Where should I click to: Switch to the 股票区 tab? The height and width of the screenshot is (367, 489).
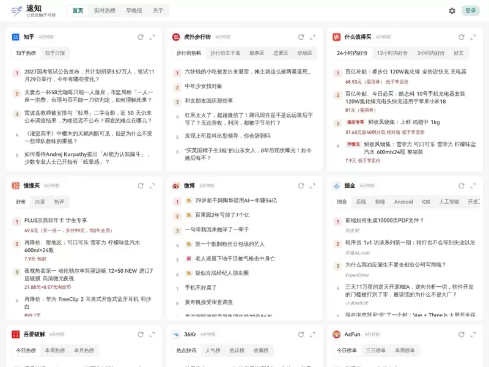click(257, 53)
